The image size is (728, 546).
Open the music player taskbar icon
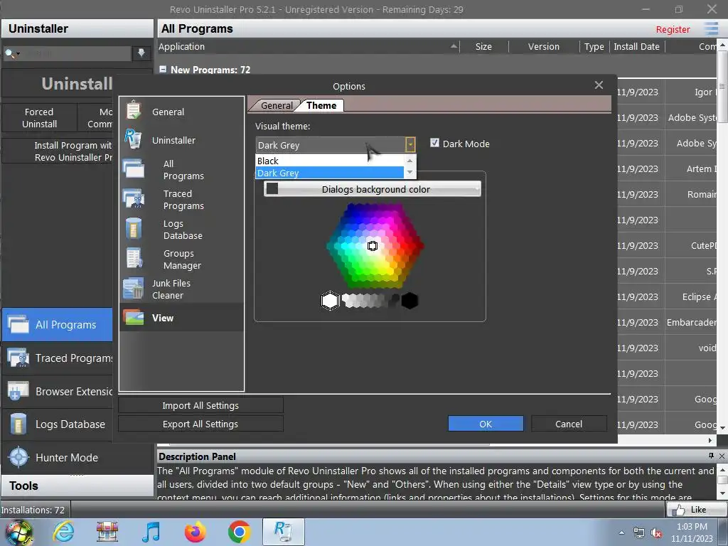pyautogui.click(x=151, y=532)
